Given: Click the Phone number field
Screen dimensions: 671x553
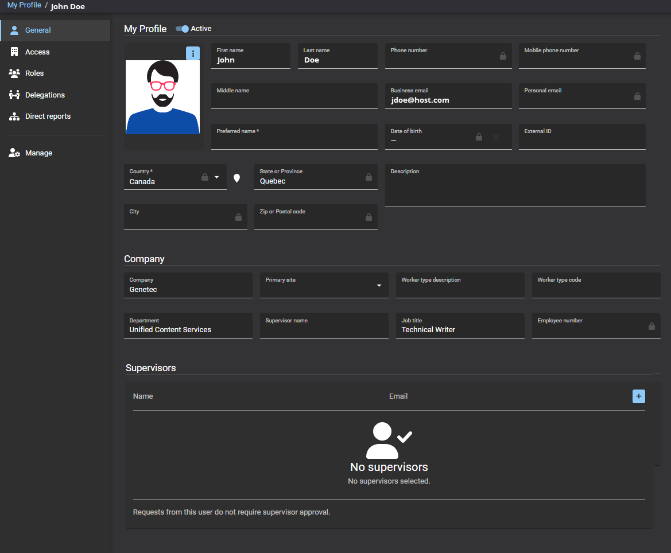Looking at the screenshot, I should (448, 56).
